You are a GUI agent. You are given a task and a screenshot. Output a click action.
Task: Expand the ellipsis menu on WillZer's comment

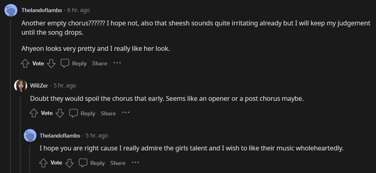[x=126, y=113]
